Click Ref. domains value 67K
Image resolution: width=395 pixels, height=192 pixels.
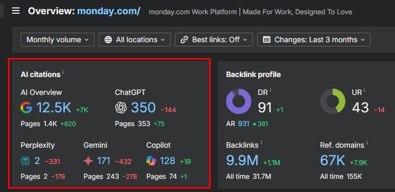pos(333,160)
